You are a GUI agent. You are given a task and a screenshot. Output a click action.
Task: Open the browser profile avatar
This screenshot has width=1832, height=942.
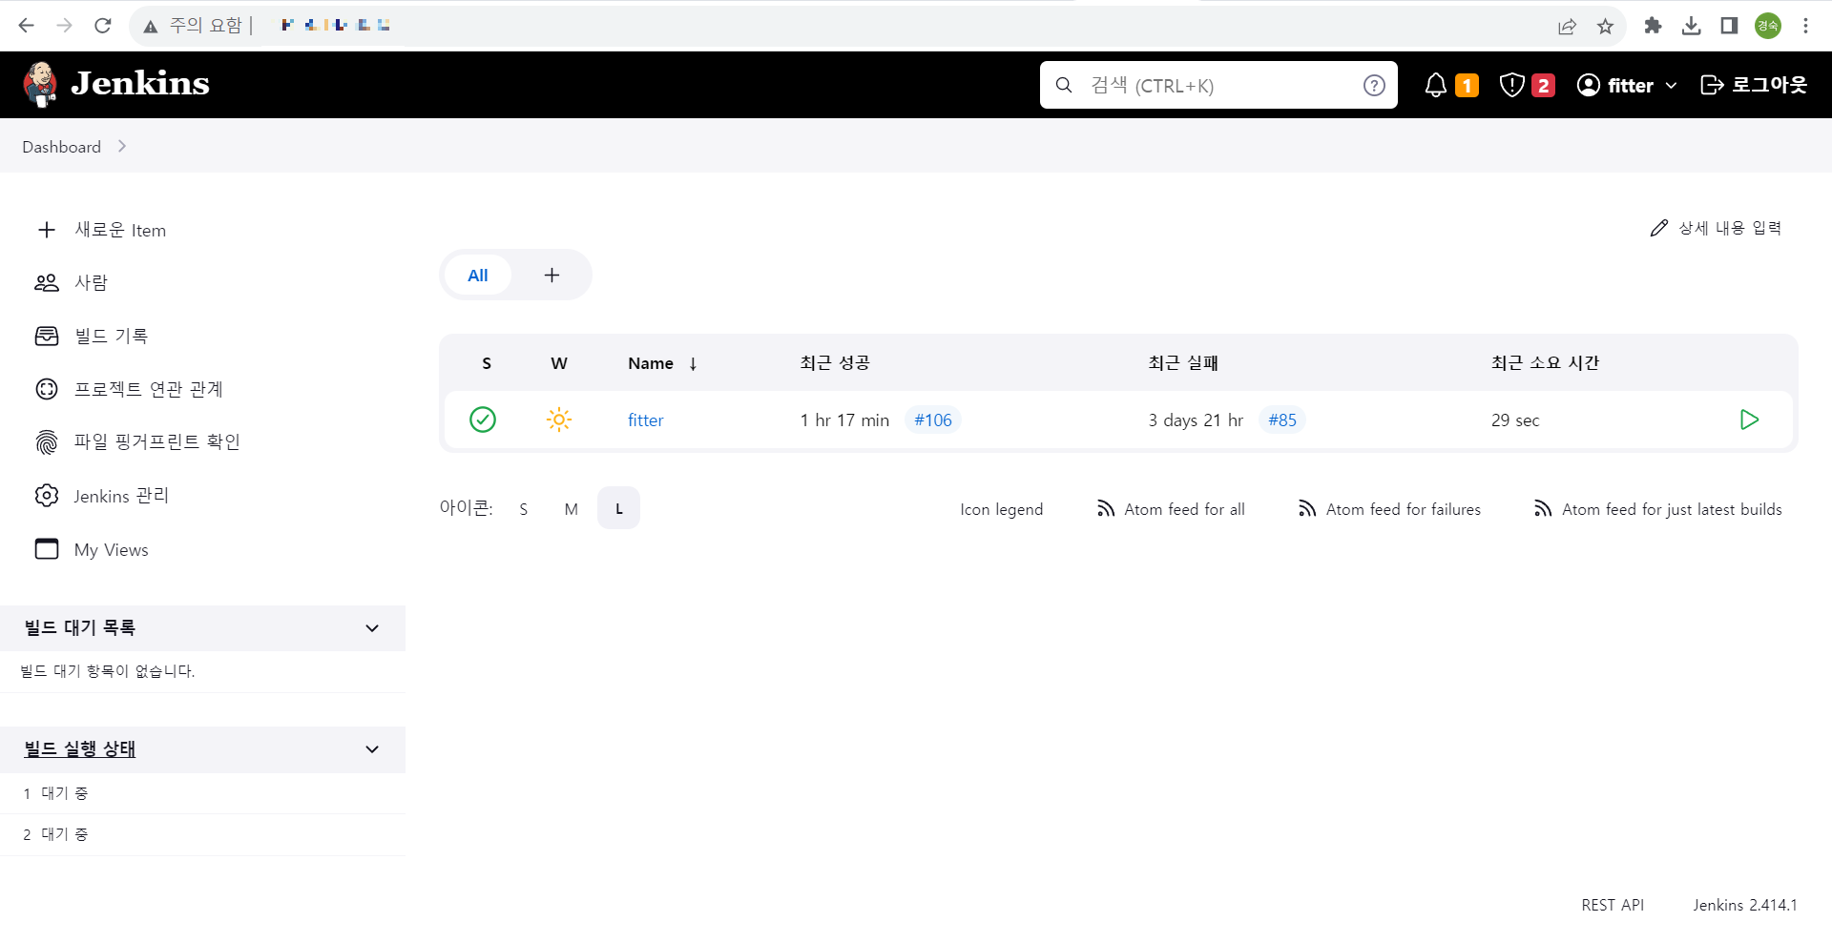click(x=1768, y=26)
